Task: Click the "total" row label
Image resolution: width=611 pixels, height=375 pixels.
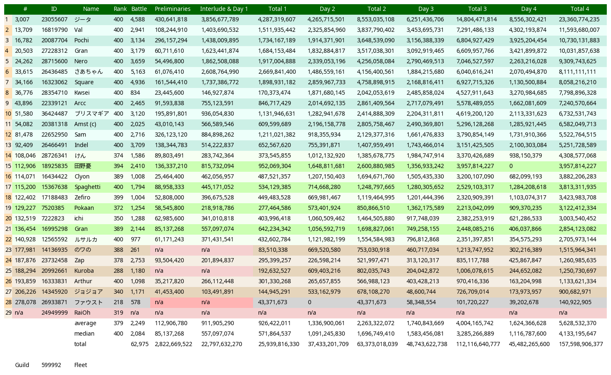Action: coord(80,344)
